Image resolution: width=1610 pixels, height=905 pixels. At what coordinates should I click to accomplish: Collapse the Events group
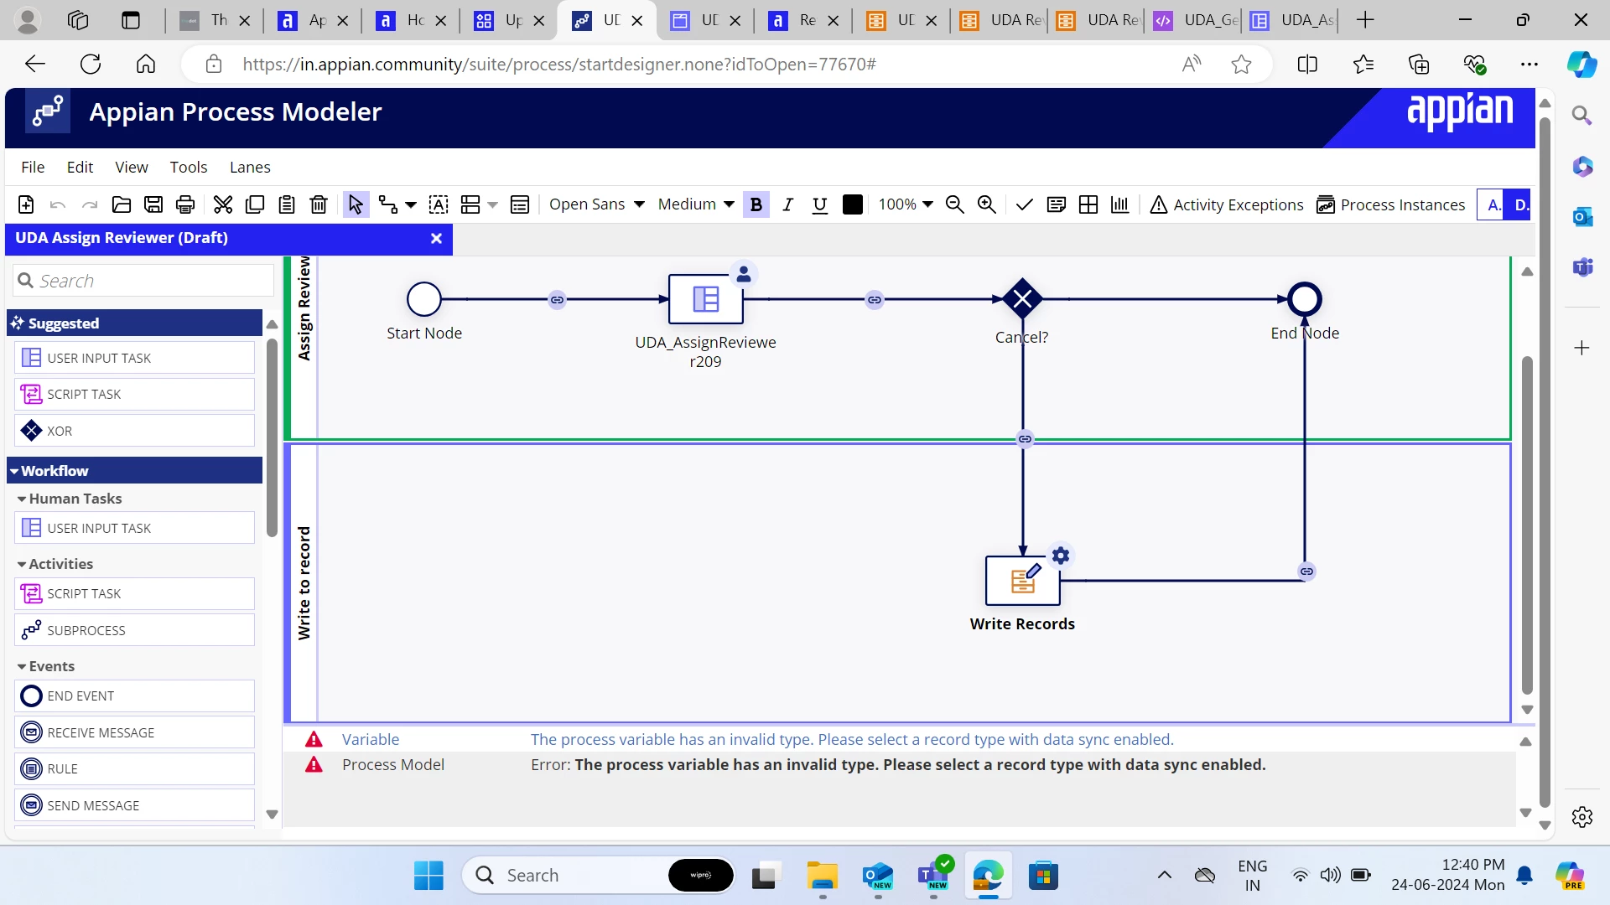(45, 666)
